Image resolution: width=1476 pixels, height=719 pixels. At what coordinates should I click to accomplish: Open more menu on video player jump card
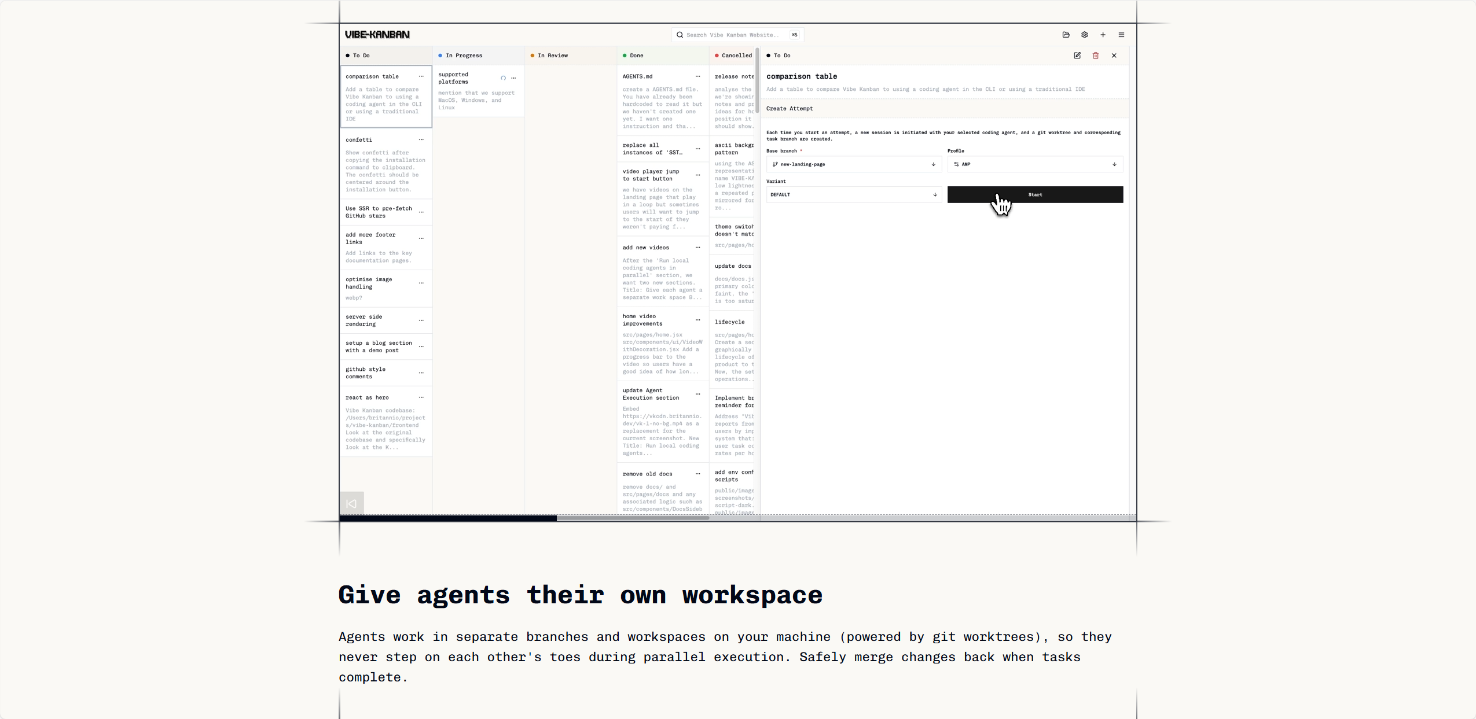click(698, 175)
